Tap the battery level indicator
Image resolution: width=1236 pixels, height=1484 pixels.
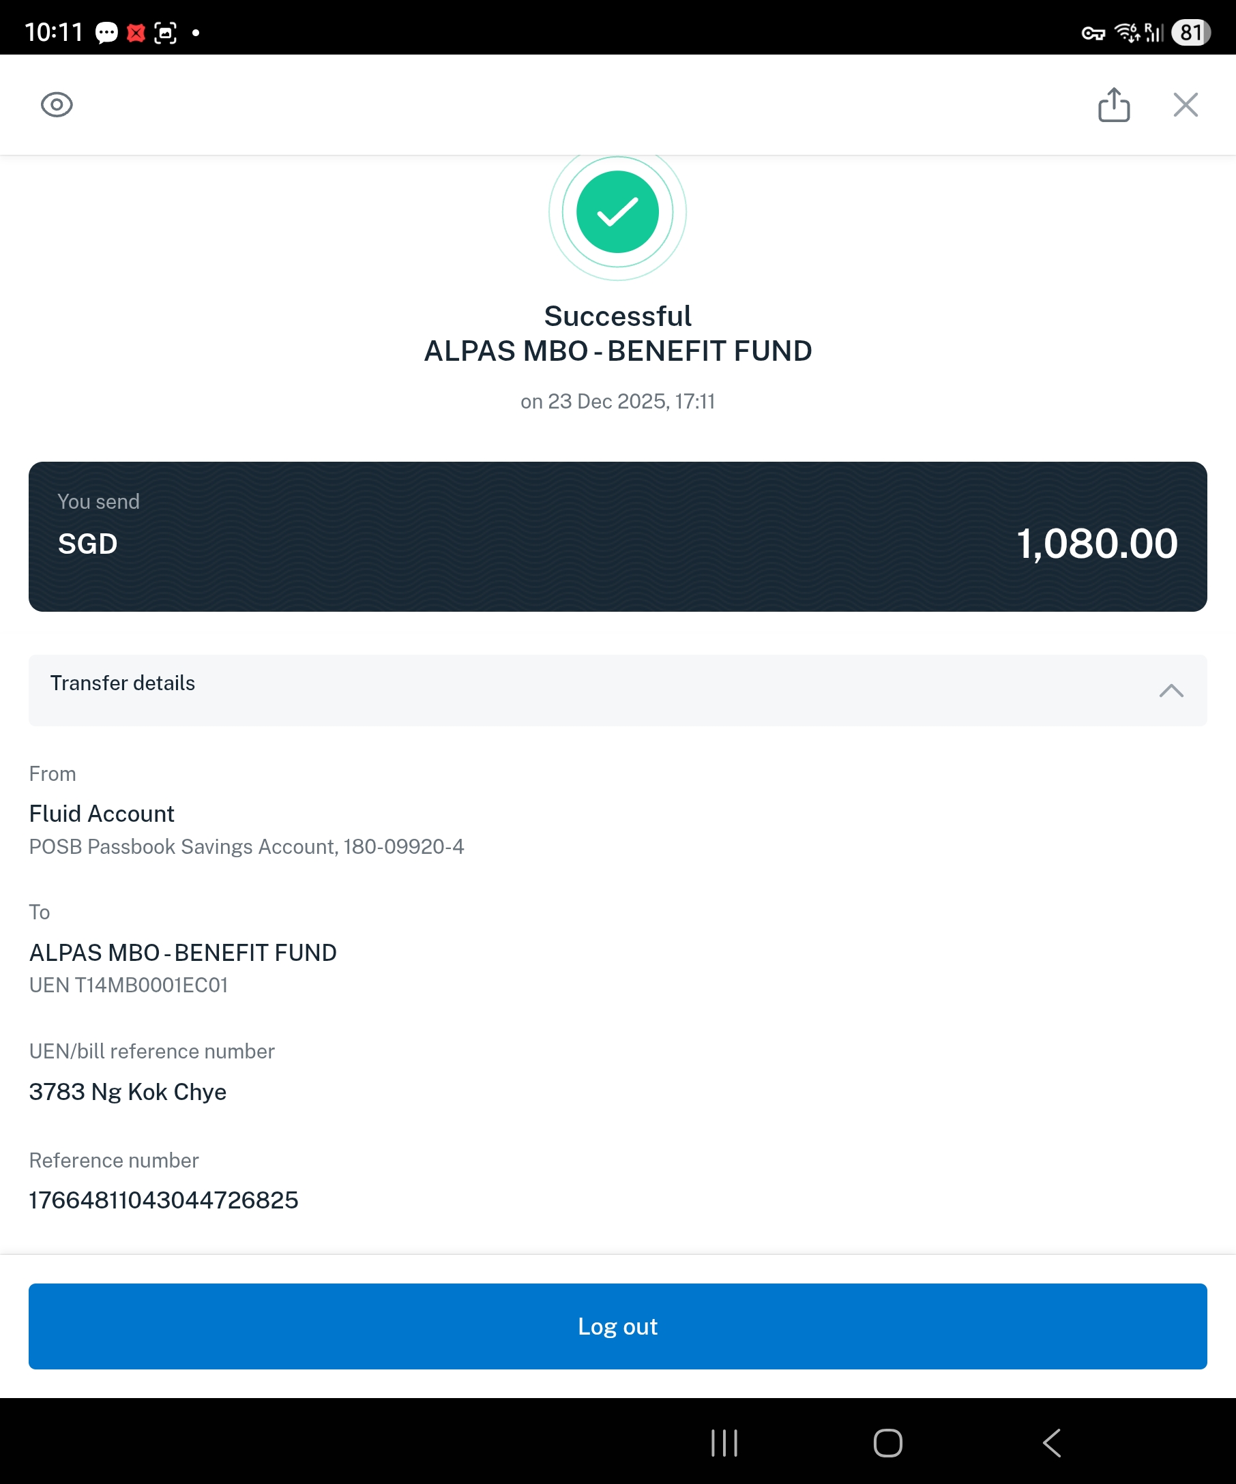click(x=1191, y=33)
